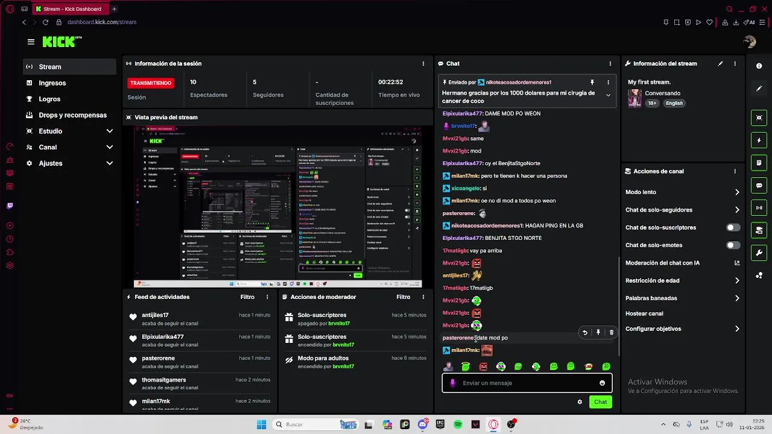Open the info icon in right toolbar
Image resolution: width=772 pixels, height=434 pixels.
coord(759,66)
